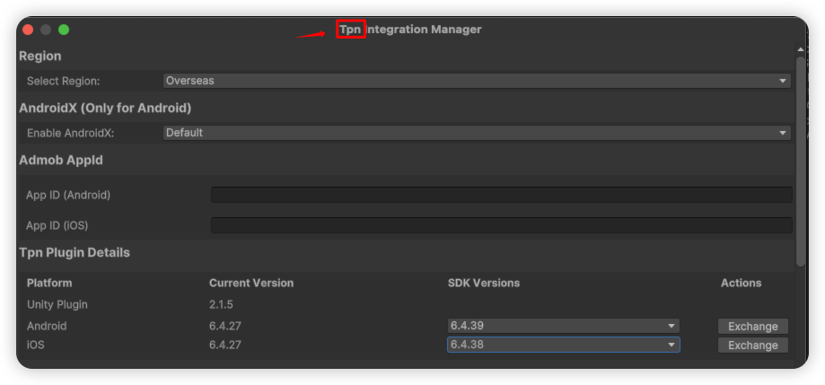This screenshot has height=385, width=825.
Task: Click the Tpn Integration Manager title text
Action: point(410,30)
